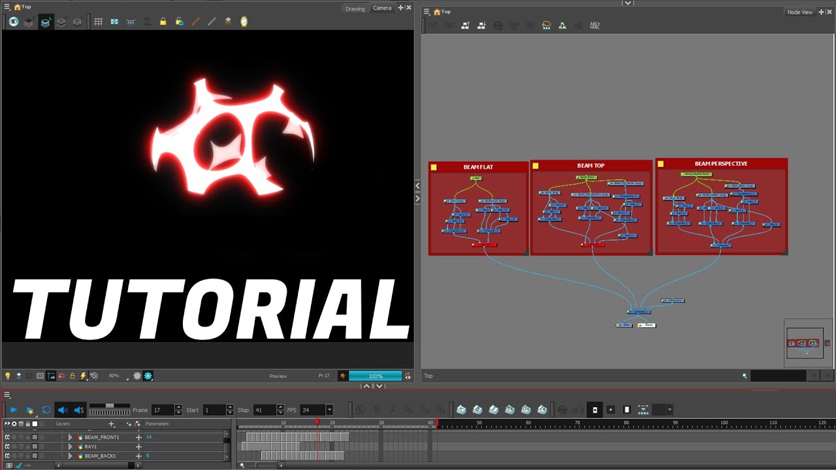Click the magnifier search icon in Node View
This screenshot has height=470, width=836.
coord(745,376)
